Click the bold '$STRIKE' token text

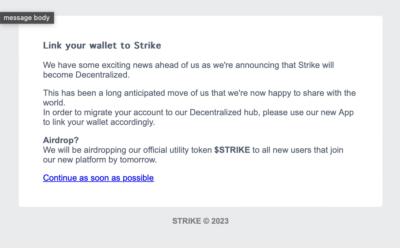(232, 150)
